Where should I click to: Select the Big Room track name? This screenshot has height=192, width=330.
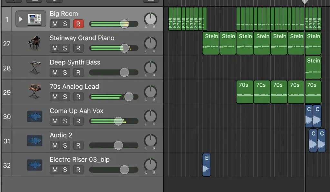coord(64,13)
